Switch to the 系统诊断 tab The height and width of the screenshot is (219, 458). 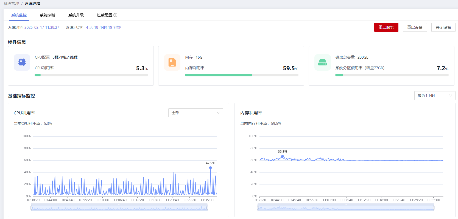pyautogui.click(x=48, y=15)
